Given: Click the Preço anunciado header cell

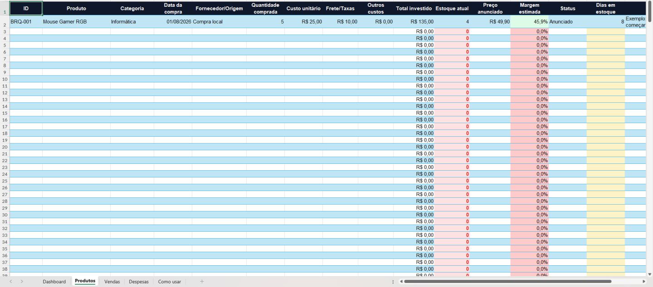Looking at the screenshot, I should [x=490, y=8].
